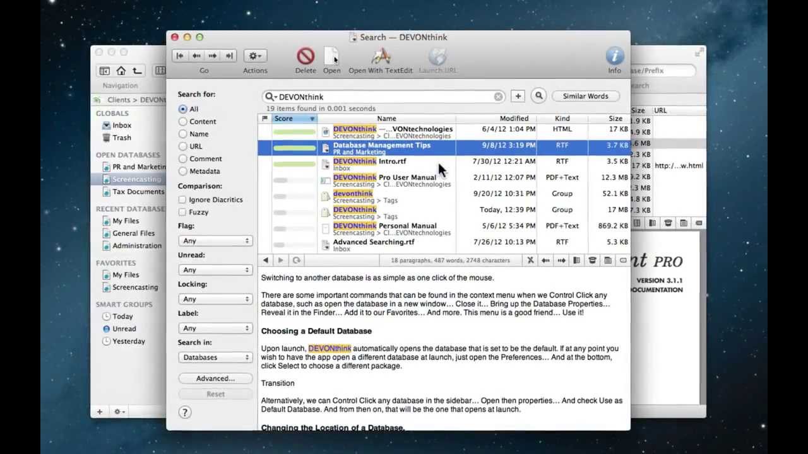Select the Name radio button
The width and height of the screenshot is (808, 454).
(x=183, y=134)
